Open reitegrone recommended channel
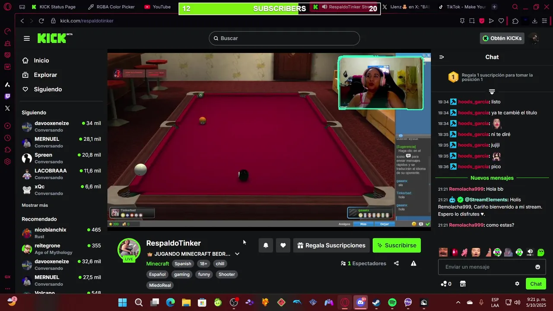The image size is (553, 311). click(61, 249)
